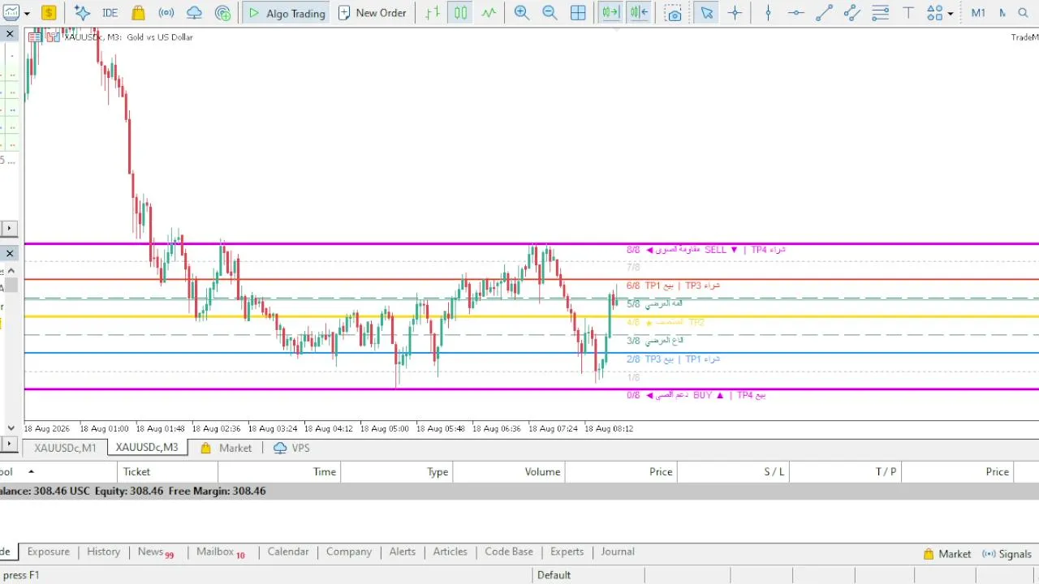Draw a horizontal line
1039x584 pixels.
click(796, 13)
